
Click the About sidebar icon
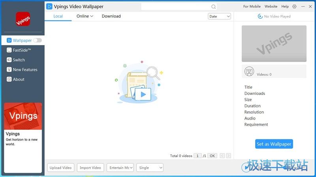tap(9, 79)
